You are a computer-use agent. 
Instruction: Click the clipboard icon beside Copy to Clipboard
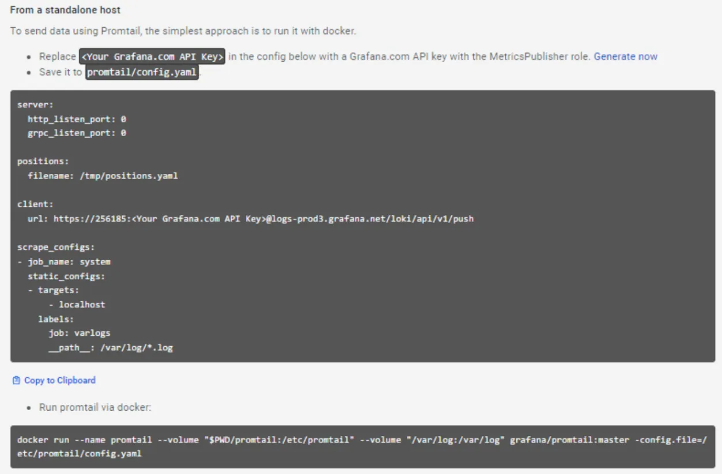point(16,380)
